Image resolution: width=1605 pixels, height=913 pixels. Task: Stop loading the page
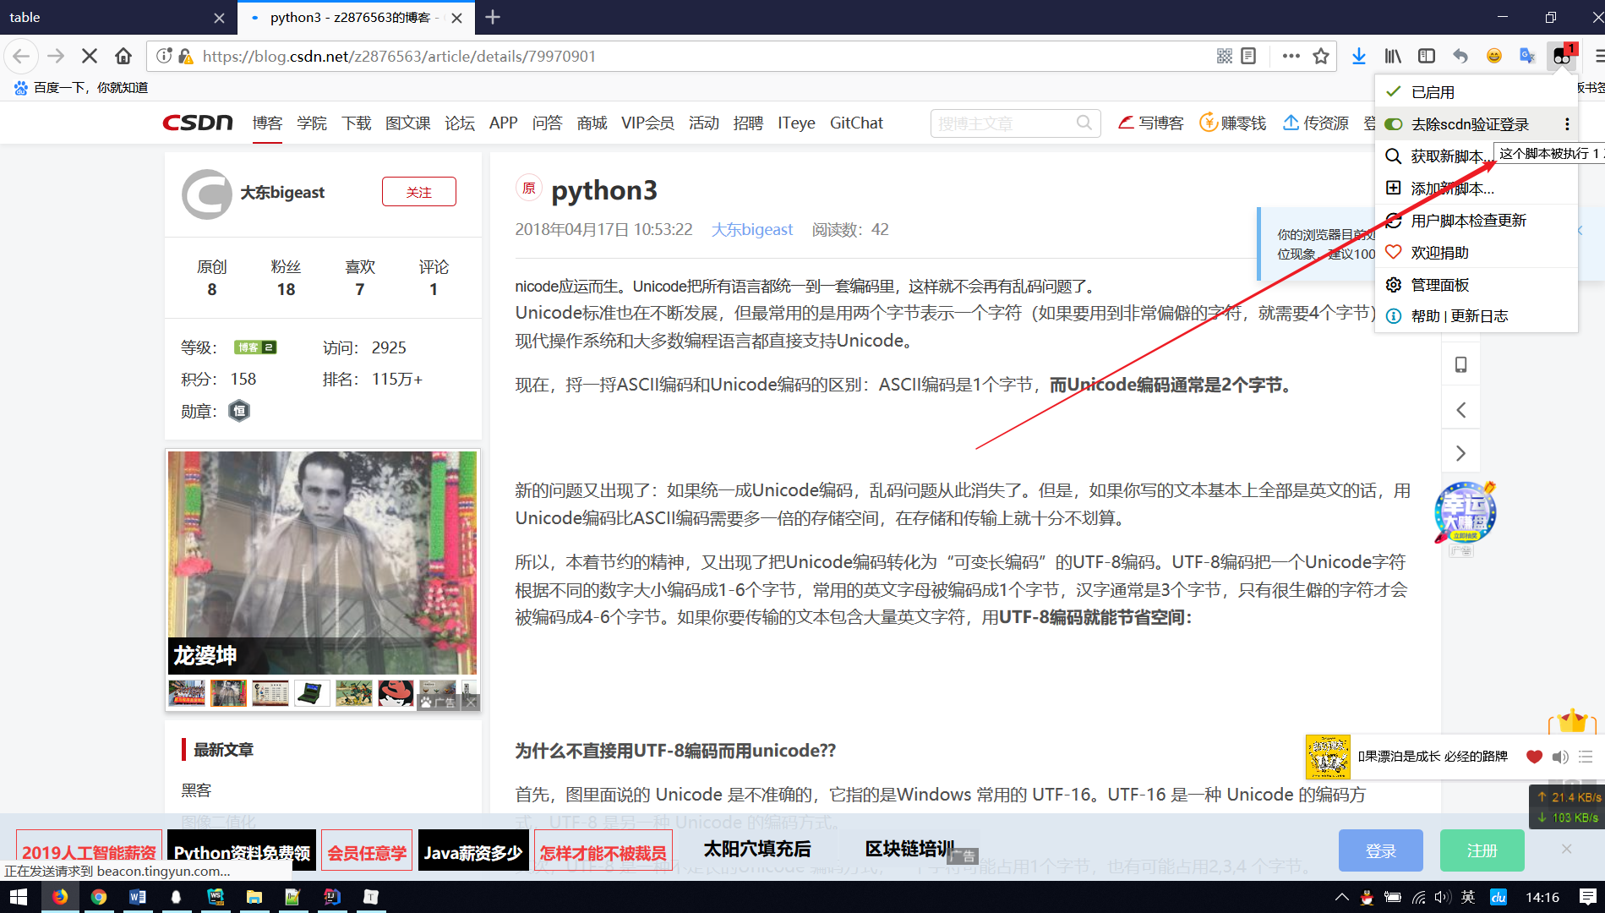point(89,56)
